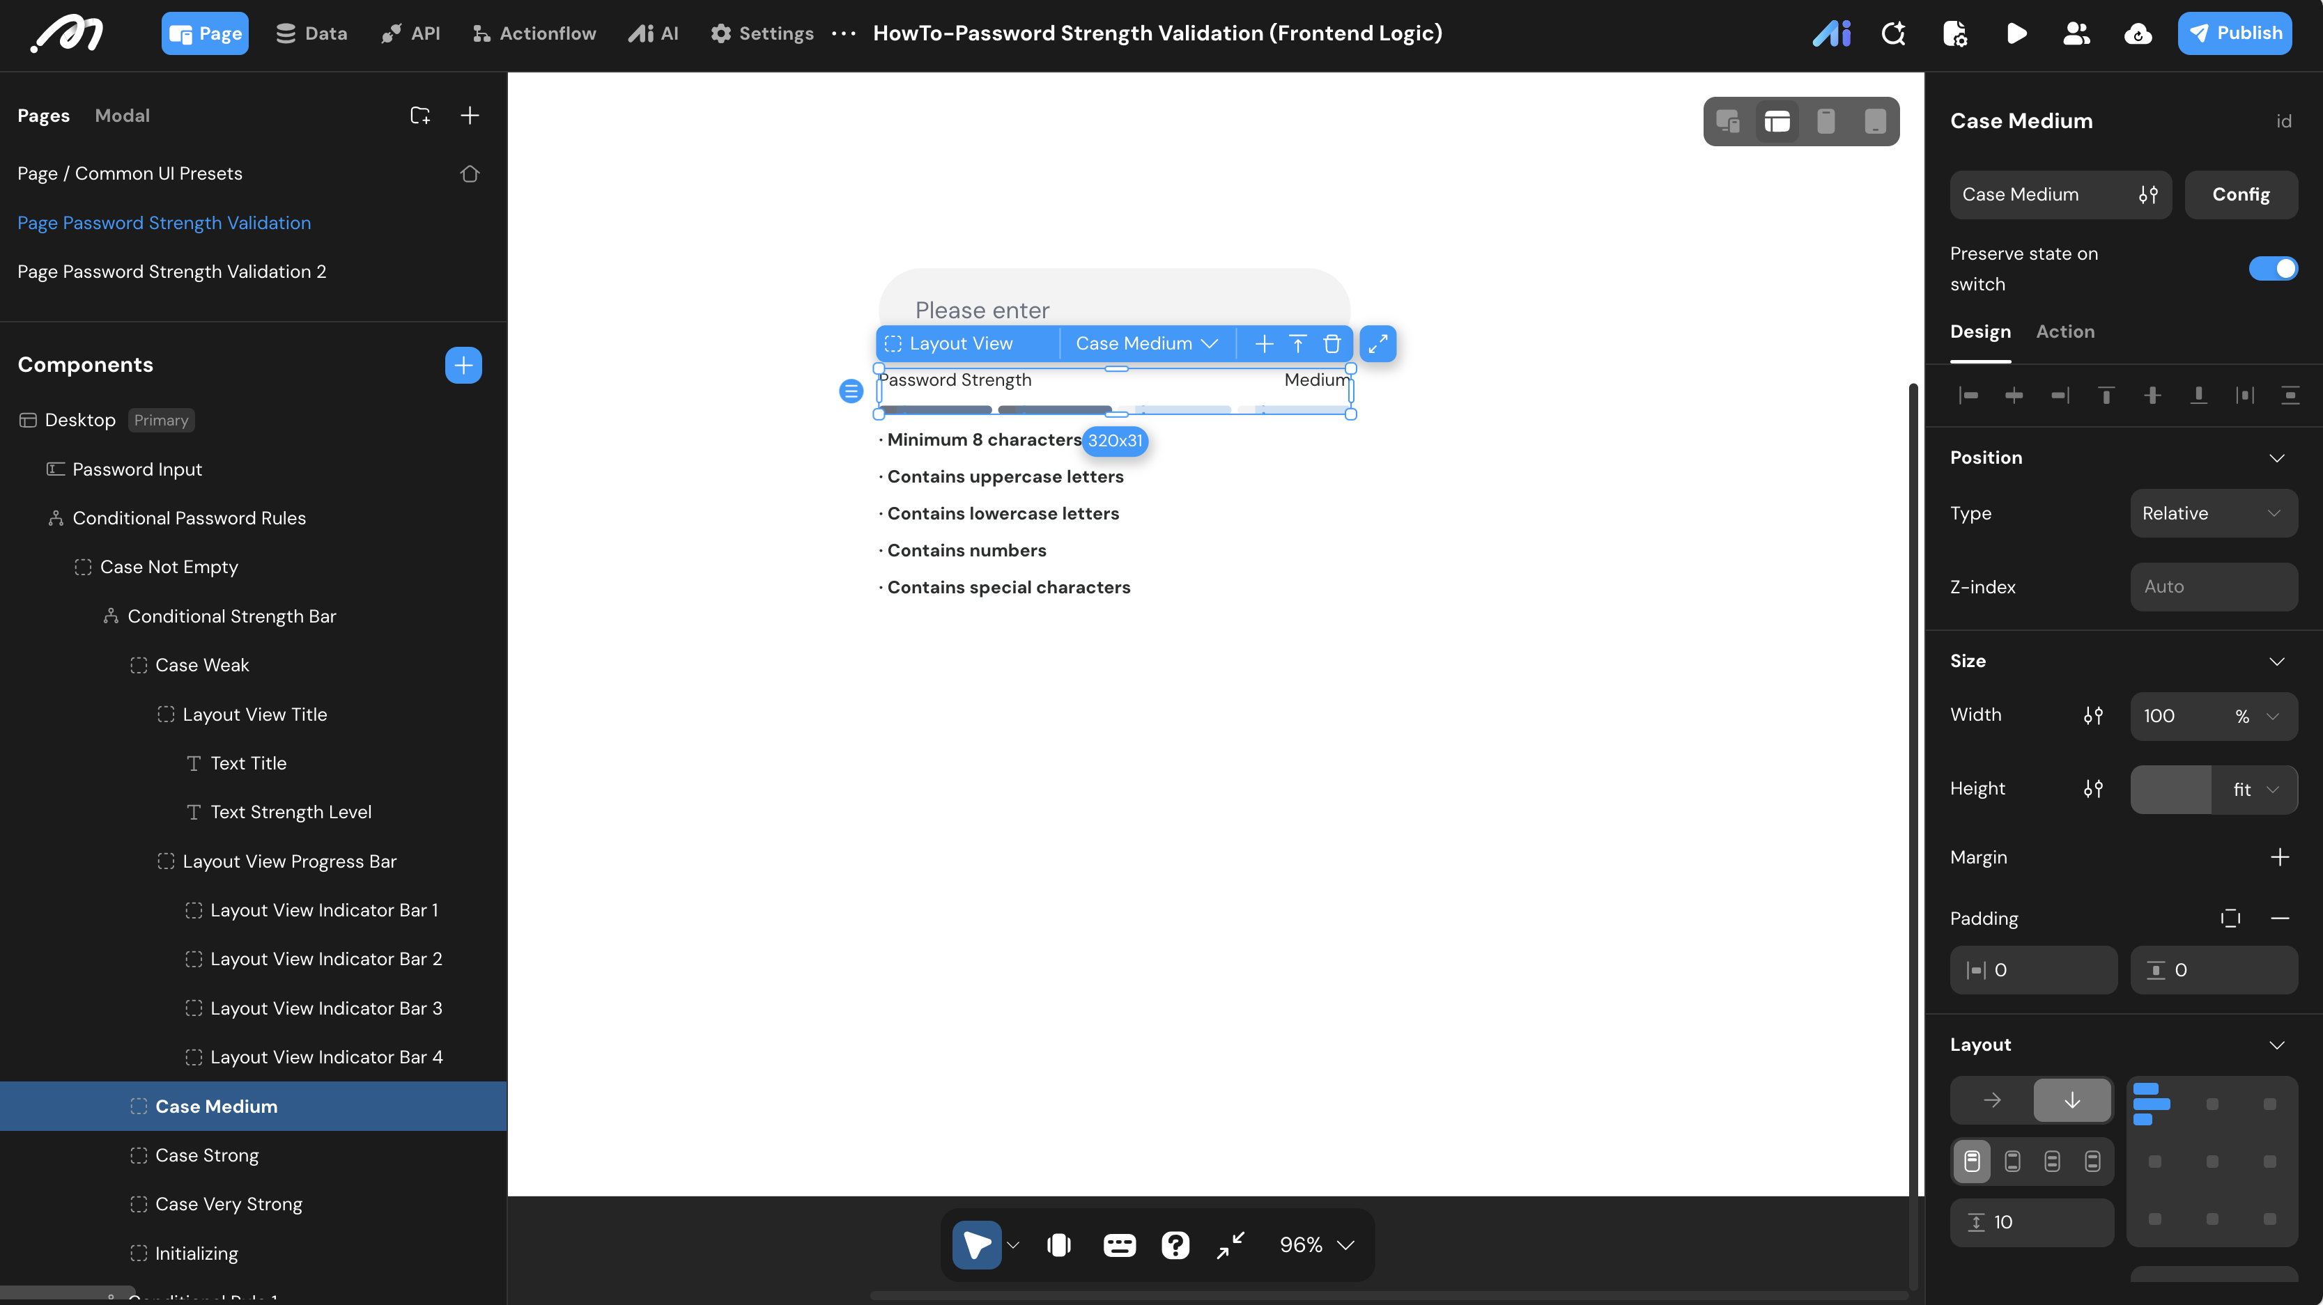Click the Preview play icon
2323x1305 pixels.
2016,33
